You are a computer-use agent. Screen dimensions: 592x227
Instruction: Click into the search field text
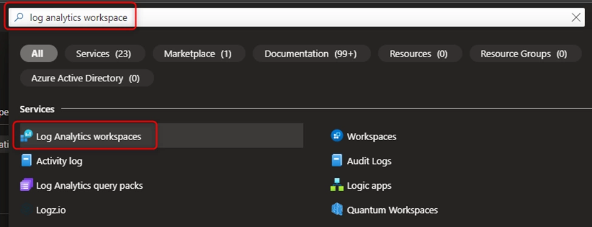[78, 18]
